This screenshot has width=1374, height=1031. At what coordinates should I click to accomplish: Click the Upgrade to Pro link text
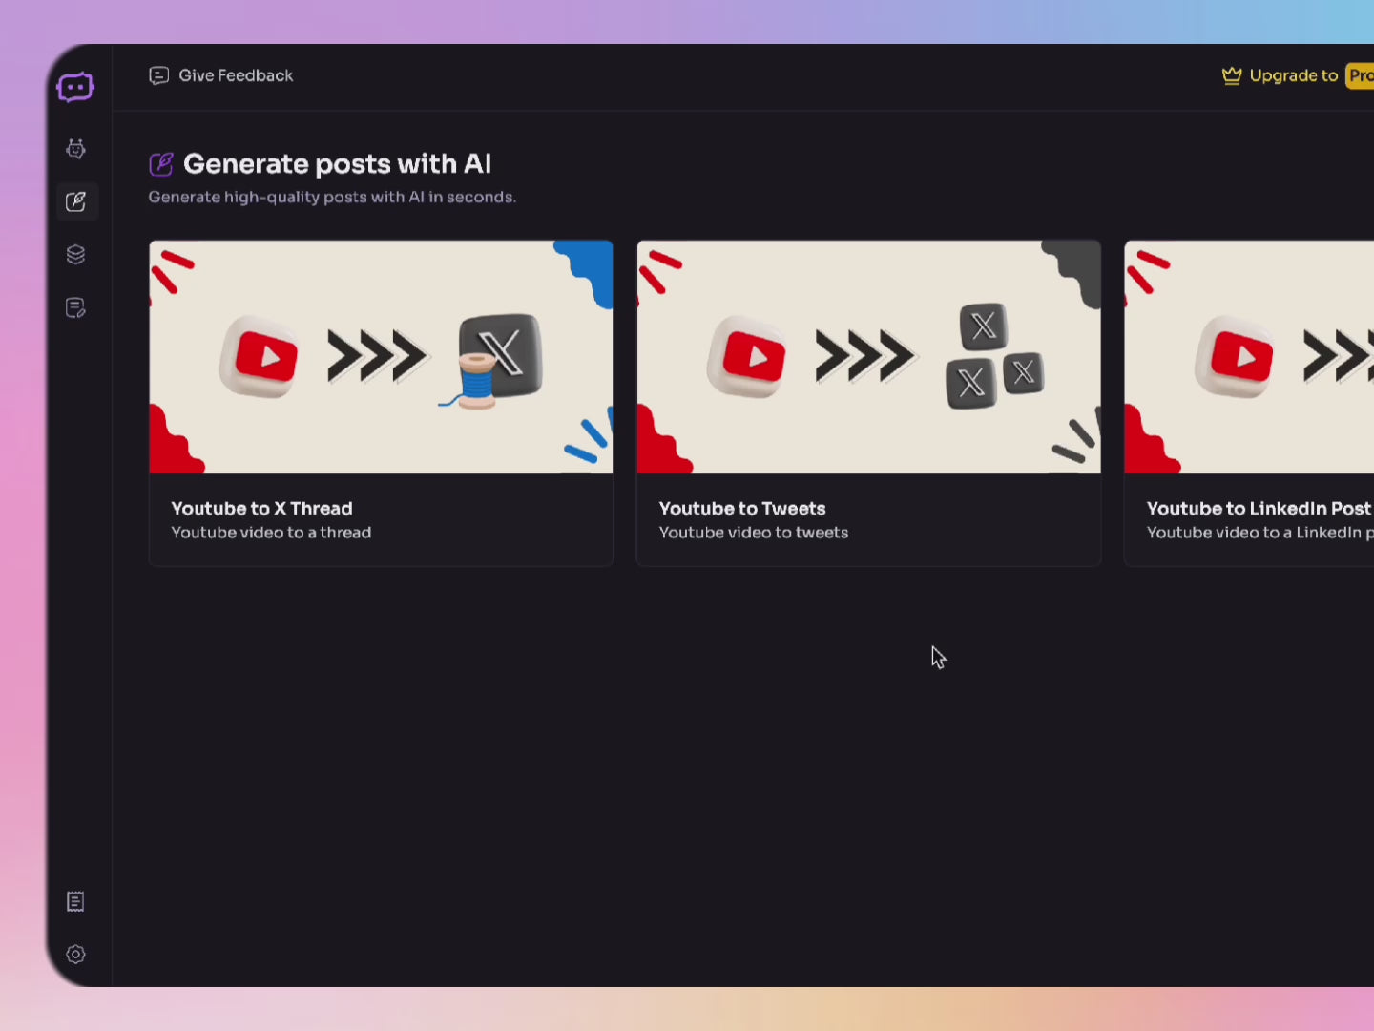tap(1293, 75)
